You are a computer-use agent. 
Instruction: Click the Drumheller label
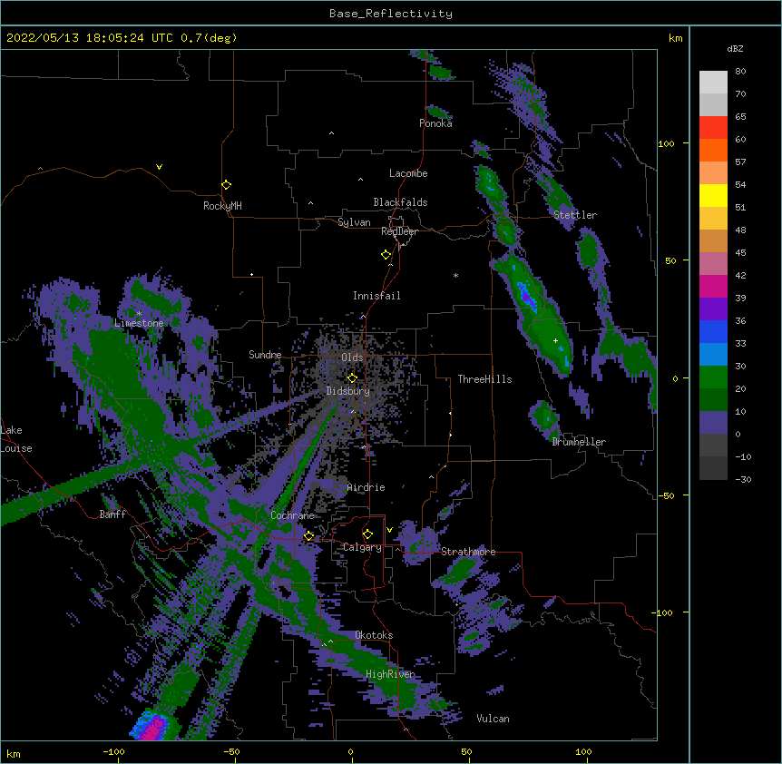[579, 442]
